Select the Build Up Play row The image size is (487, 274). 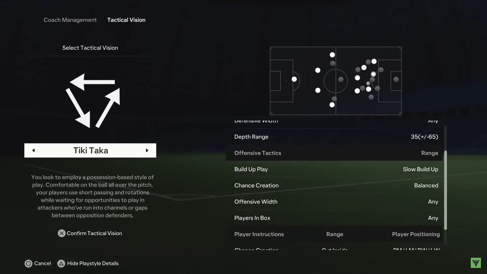[336, 169]
